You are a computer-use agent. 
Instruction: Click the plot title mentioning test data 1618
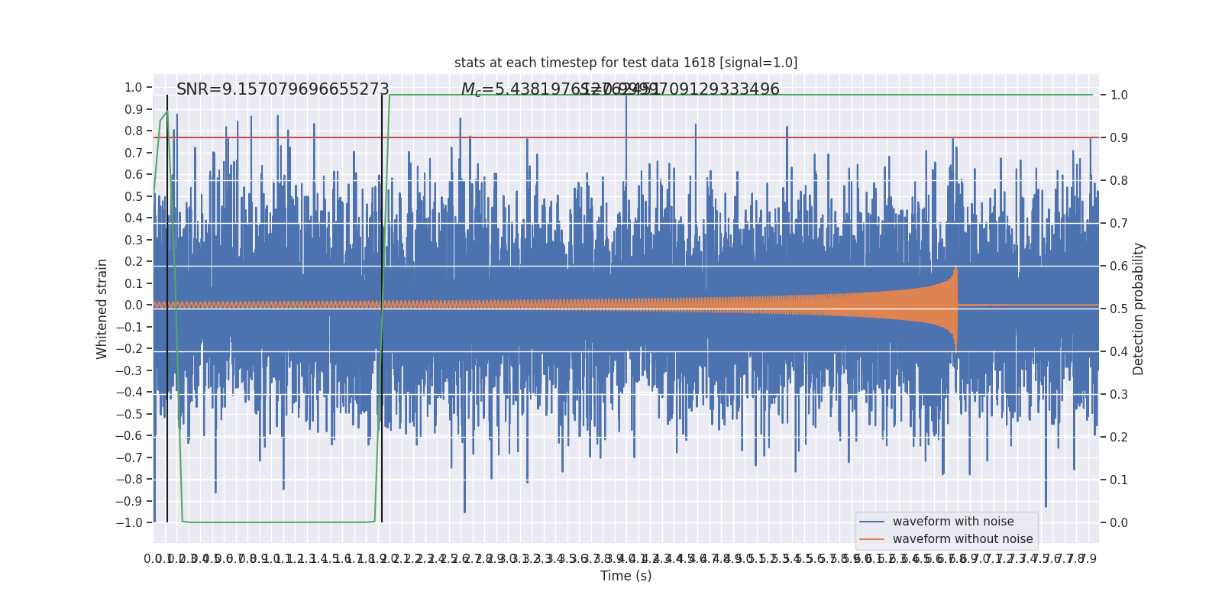click(x=626, y=63)
